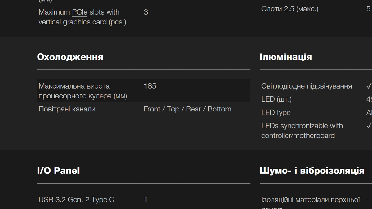
Task: Select the Максимальна висота процесорного кулера row
Action: (144, 91)
